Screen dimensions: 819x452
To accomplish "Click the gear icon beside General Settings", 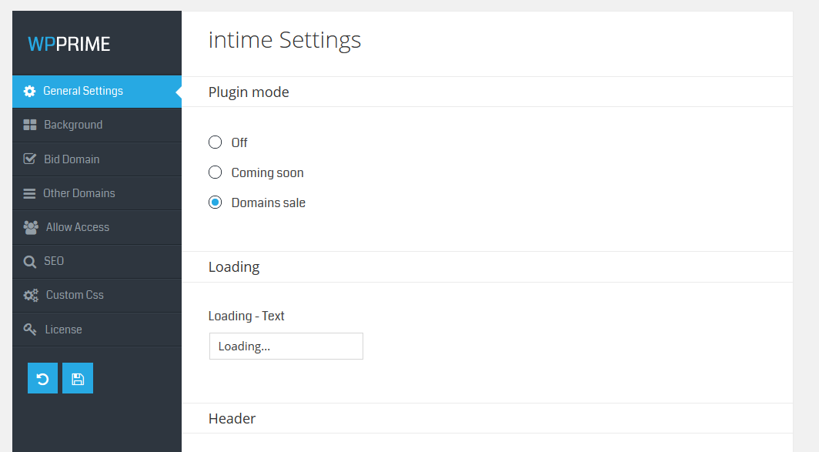I will coord(29,91).
